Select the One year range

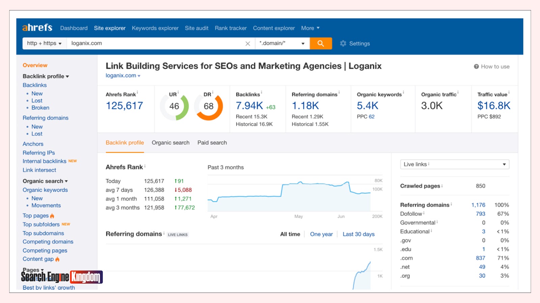[x=321, y=234]
